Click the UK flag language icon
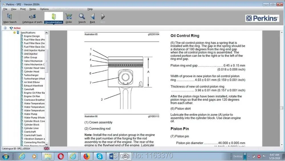285x161 pixels. pyautogui.click(x=46, y=148)
